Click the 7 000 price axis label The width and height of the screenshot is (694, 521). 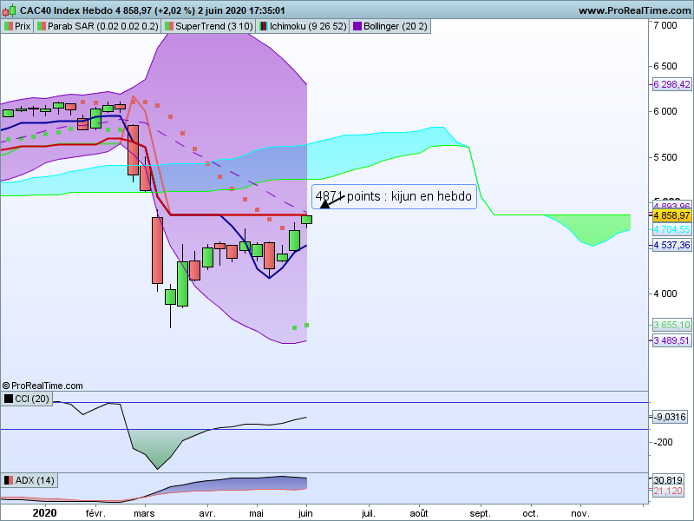pos(665,26)
